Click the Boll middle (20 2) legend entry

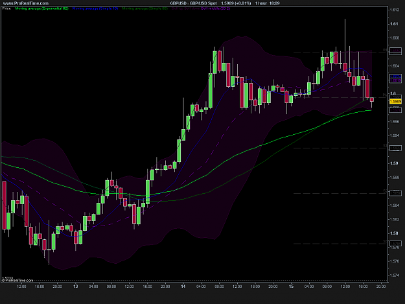216,8
